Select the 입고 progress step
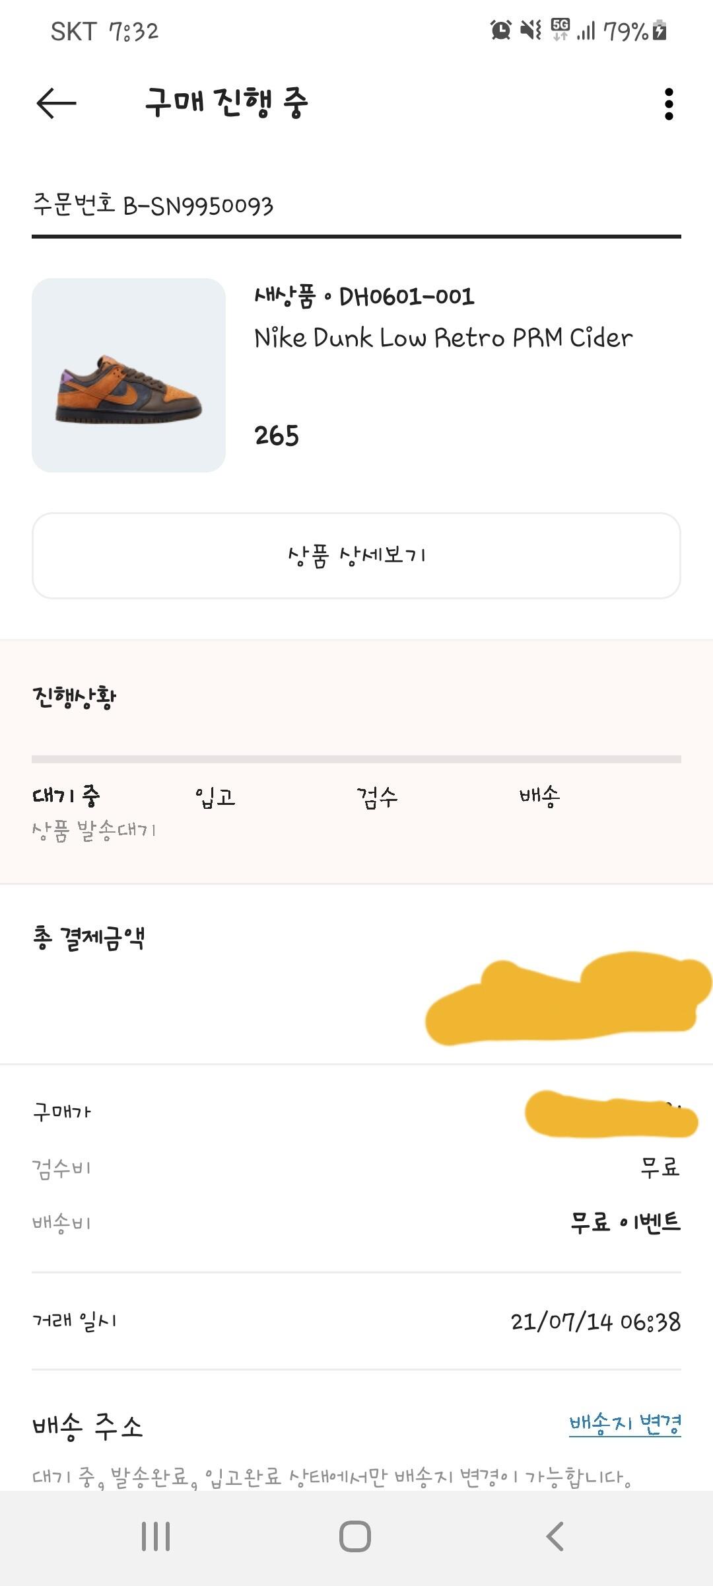This screenshot has height=1586, width=713. point(215,797)
